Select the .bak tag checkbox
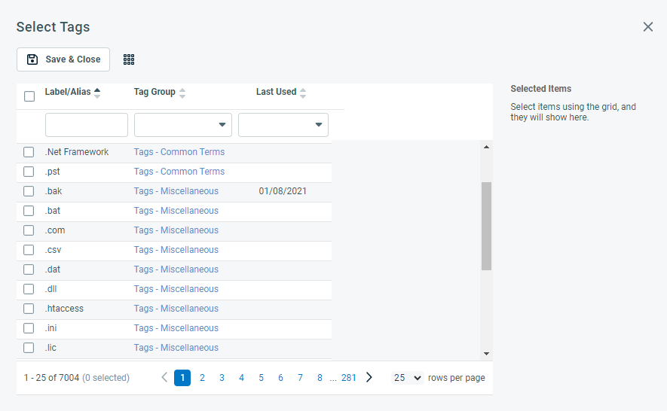The height and width of the screenshot is (411, 667). [29, 191]
